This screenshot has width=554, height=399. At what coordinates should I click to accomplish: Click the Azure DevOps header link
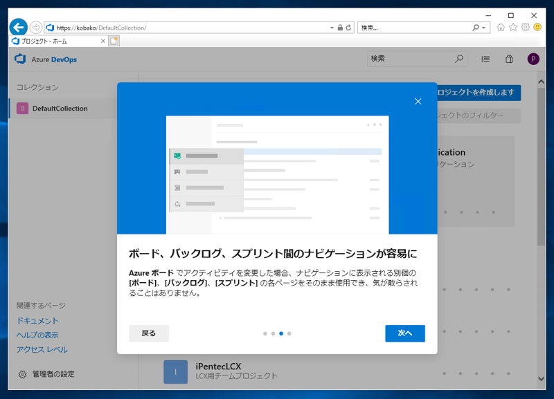point(54,59)
